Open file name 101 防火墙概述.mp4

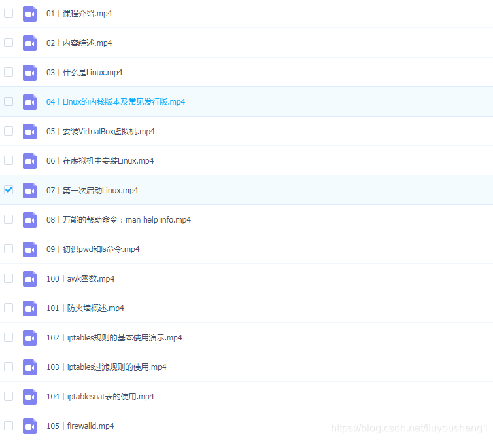click(85, 308)
